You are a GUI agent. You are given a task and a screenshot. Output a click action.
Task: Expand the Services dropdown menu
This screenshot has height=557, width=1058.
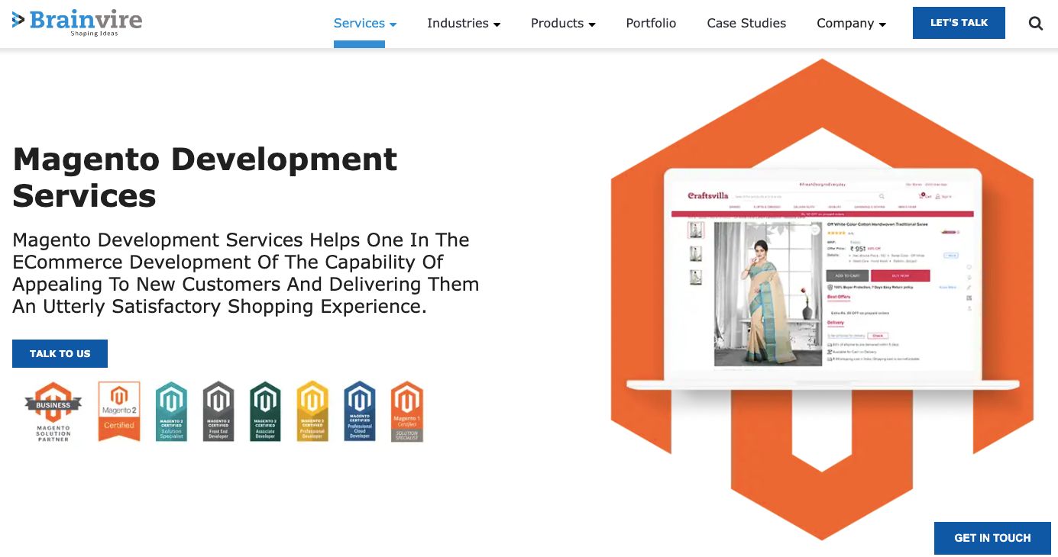(365, 23)
